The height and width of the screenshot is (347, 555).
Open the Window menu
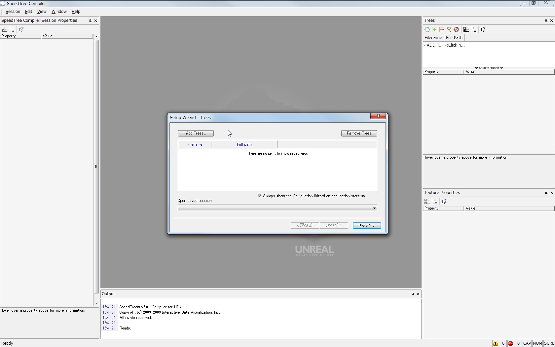pos(59,12)
